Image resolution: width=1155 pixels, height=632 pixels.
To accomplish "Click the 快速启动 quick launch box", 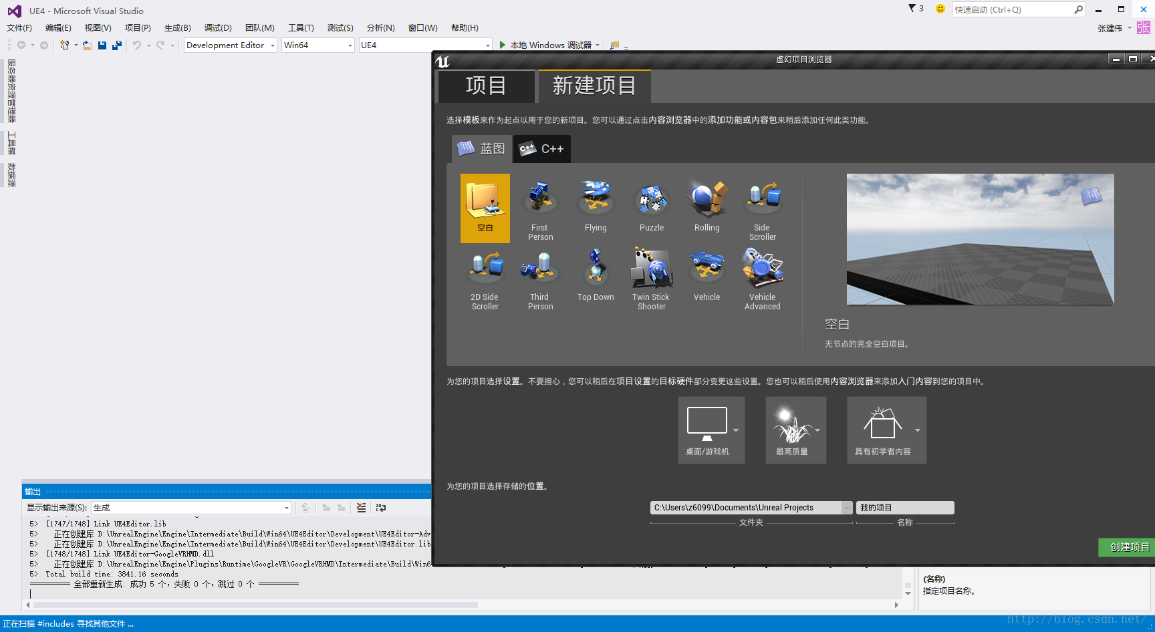I will click(x=1012, y=9).
